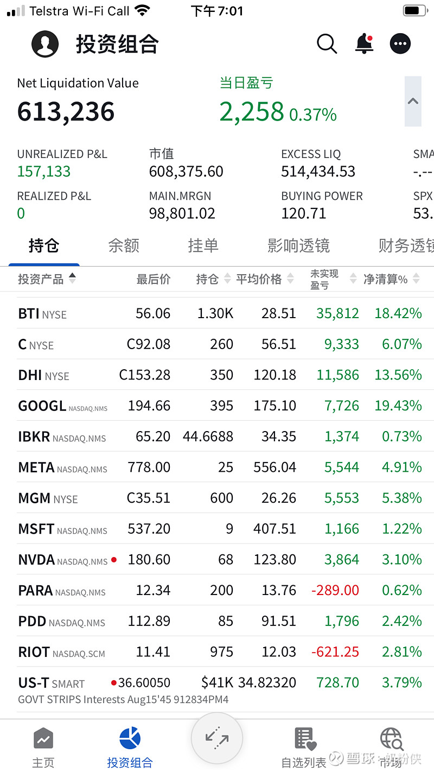Screen dimensions: 434x772
Task: Sort by 投资产品 column header
Action: [47, 279]
